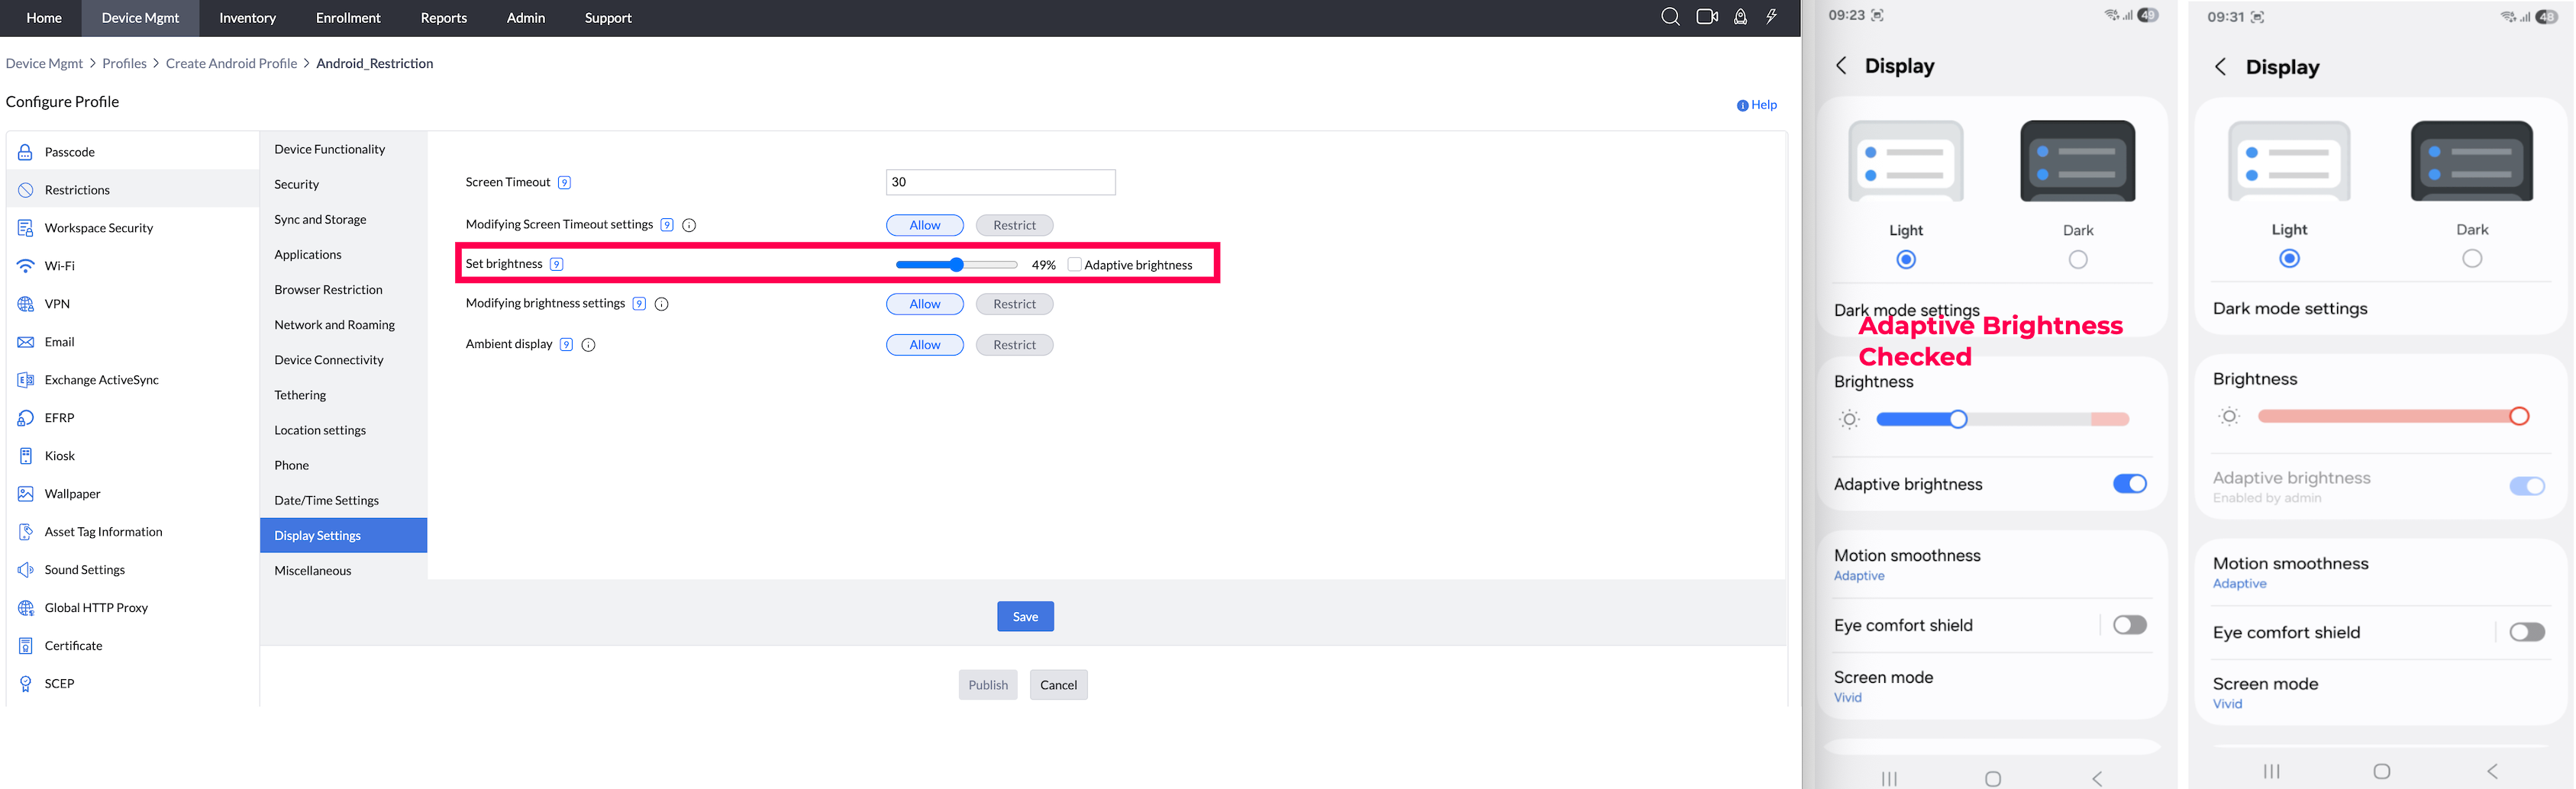Show info for Modifying brightness settings
The image size is (2576, 789).
point(661,304)
